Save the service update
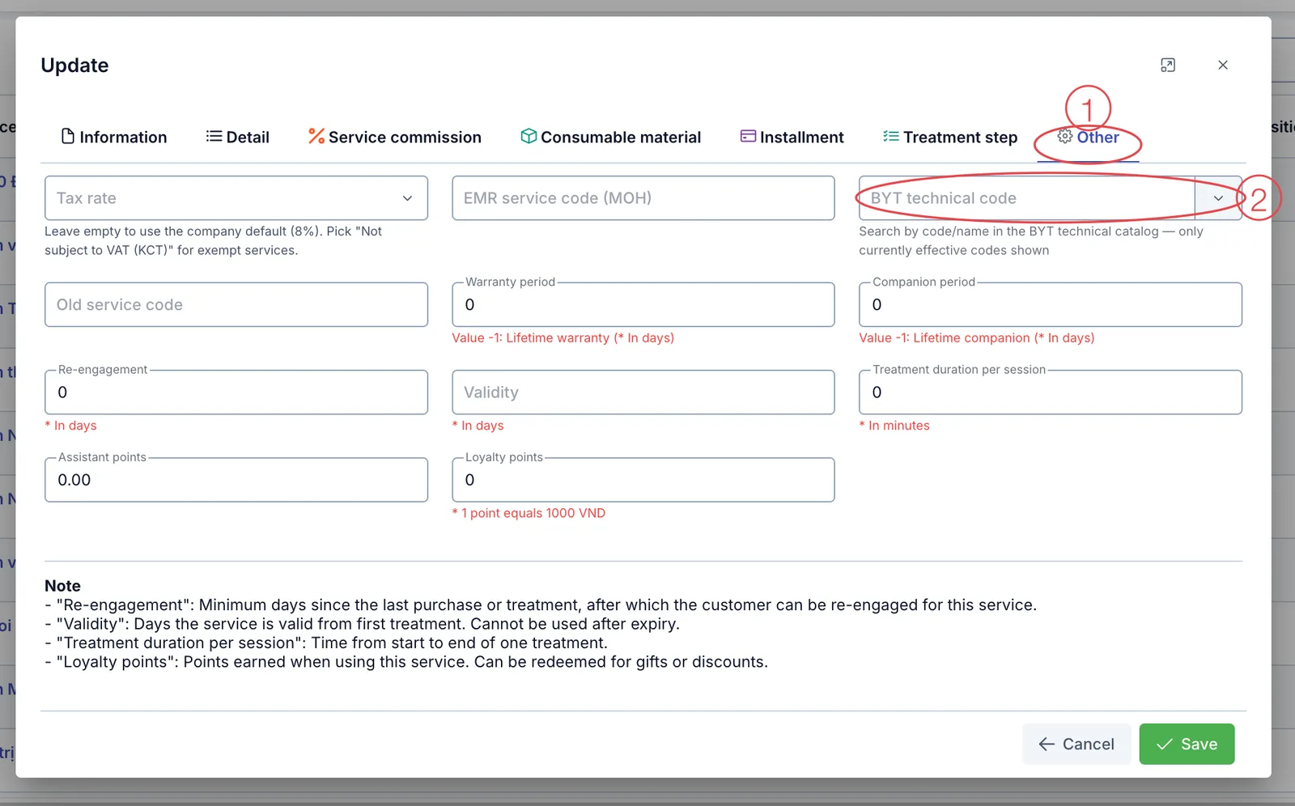 coord(1187,744)
